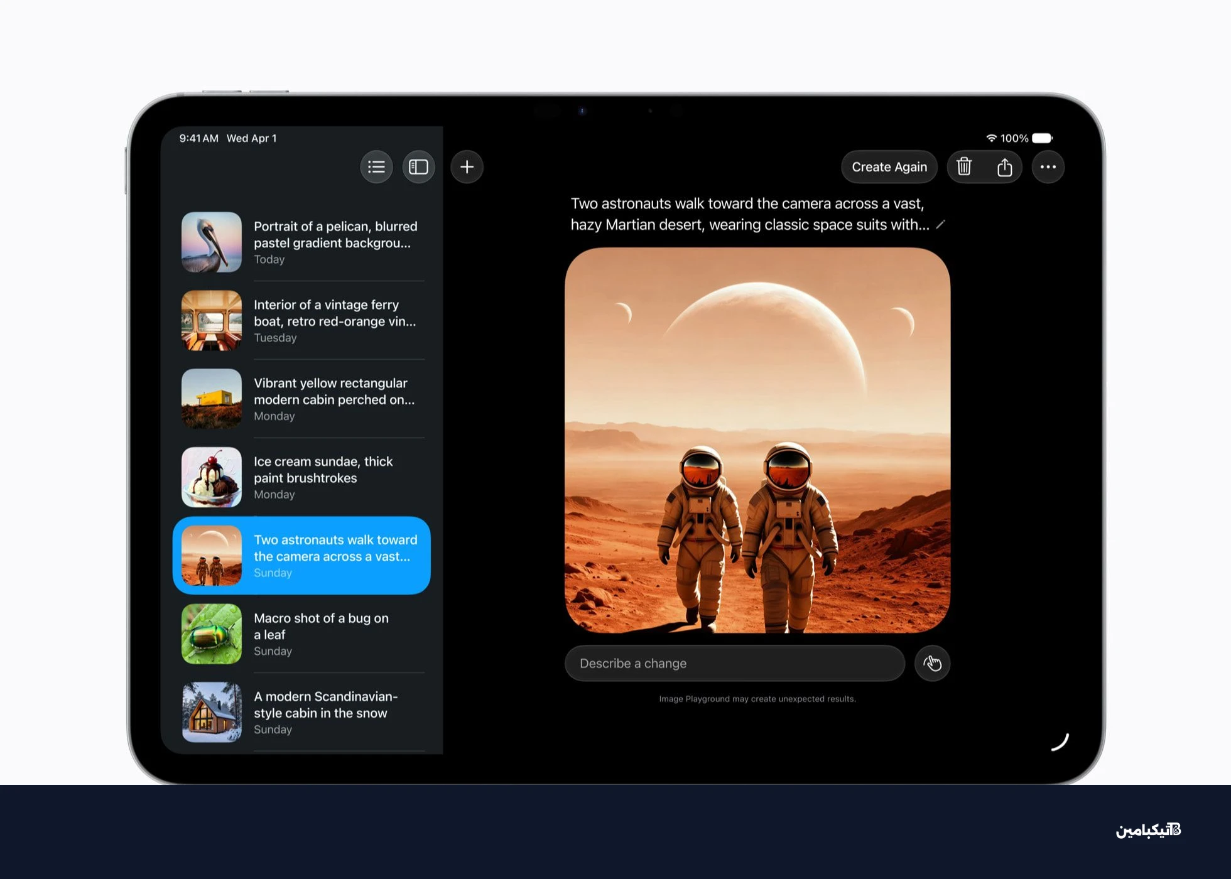This screenshot has height=879, width=1231.
Task: Tap the 9:41 AM clock
Action: (198, 138)
